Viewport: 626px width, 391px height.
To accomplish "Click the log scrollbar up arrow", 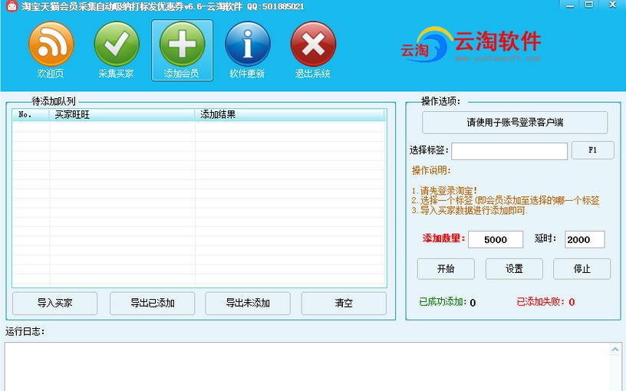I will pos(615,350).
